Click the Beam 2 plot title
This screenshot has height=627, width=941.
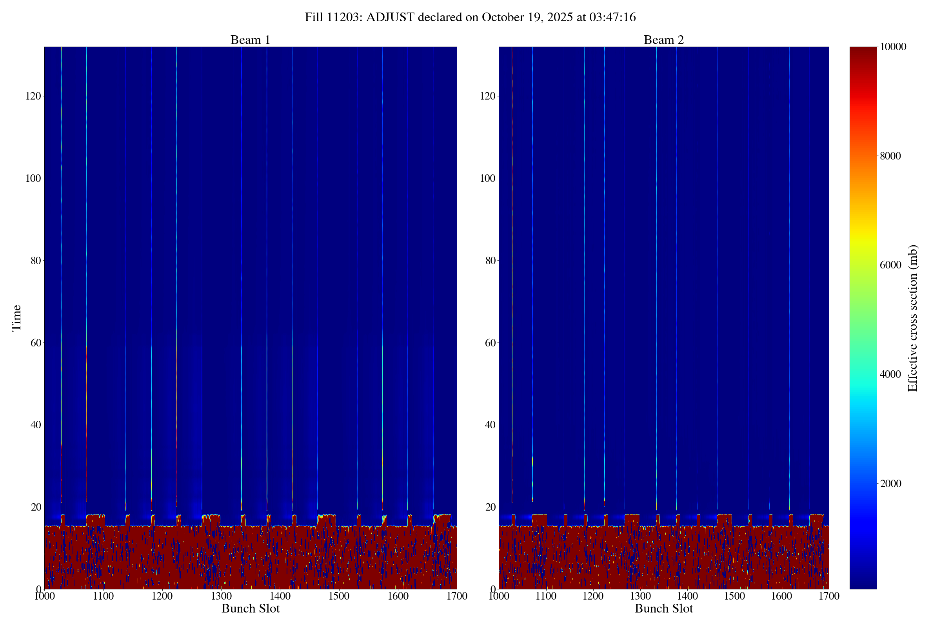pyautogui.click(x=663, y=40)
